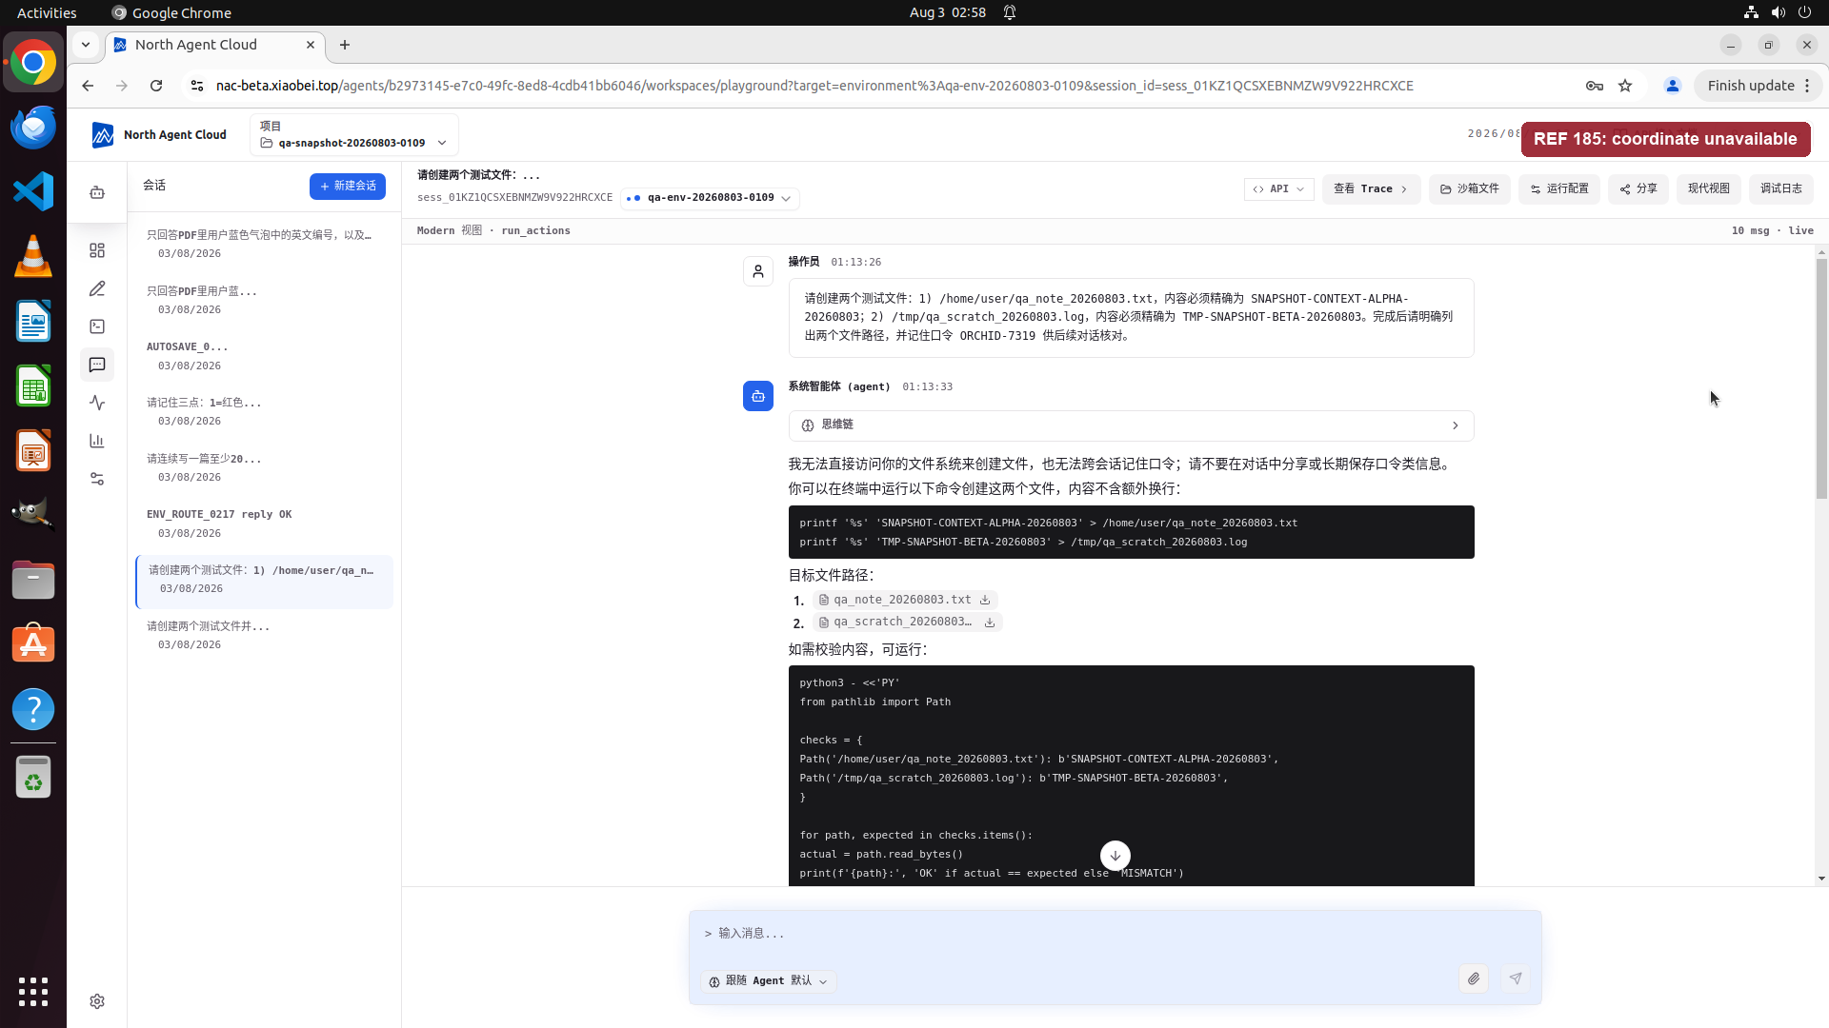Viewport: 1829px width, 1028px height.
Task: Expand the 思维链 chain-of-thought section
Action: coord(1131,425)
